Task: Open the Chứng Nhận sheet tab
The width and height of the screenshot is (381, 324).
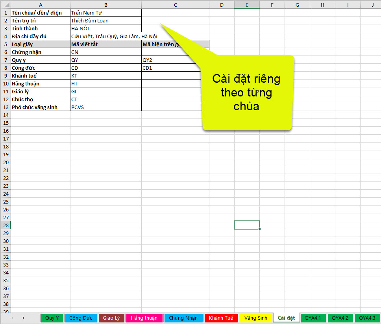Action: [183, 318]
